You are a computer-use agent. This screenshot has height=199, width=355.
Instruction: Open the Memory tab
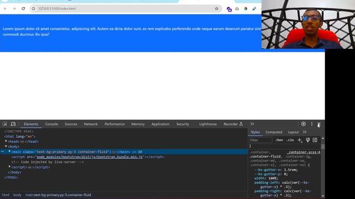pos(138,124)
